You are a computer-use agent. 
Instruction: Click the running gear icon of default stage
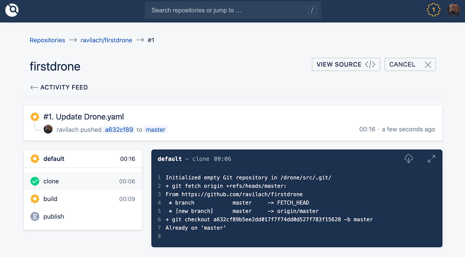click(35, 159)
